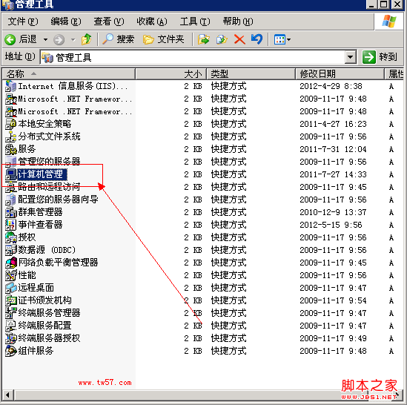Click the date 2011-4-27 16:23
407x405 pixels.
333,124
